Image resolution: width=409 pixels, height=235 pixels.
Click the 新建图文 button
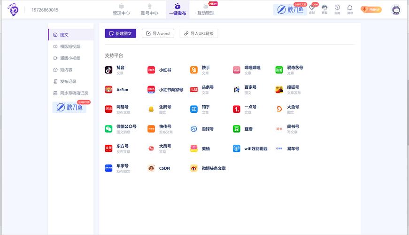point(121,33)
